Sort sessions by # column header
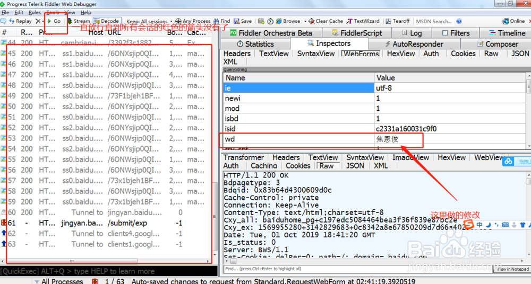 point(4,32)
